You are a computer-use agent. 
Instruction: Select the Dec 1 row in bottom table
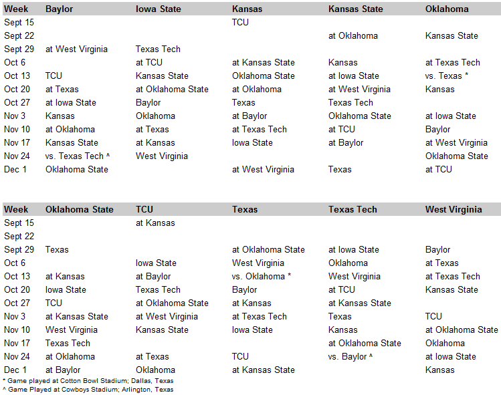[x=250, y=370]
